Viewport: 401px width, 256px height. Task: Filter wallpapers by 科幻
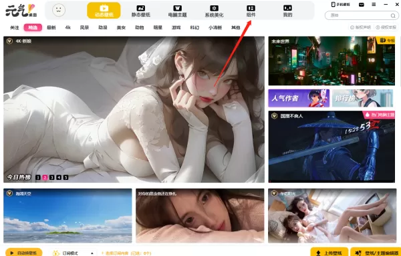(x=194, y=27)
